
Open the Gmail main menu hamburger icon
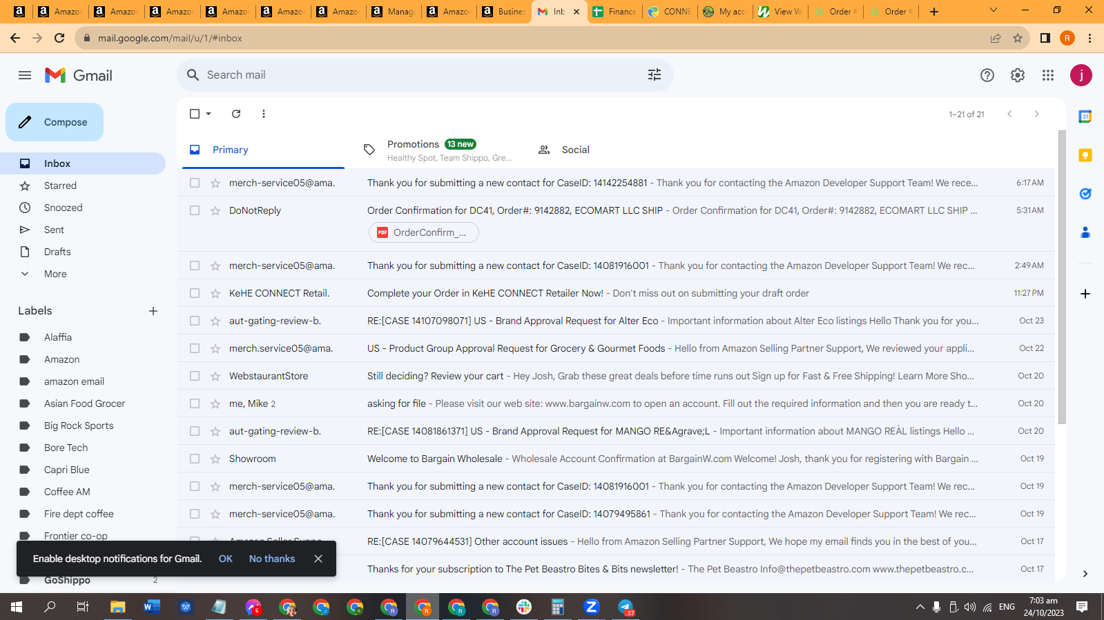click(x=25, y=75)
